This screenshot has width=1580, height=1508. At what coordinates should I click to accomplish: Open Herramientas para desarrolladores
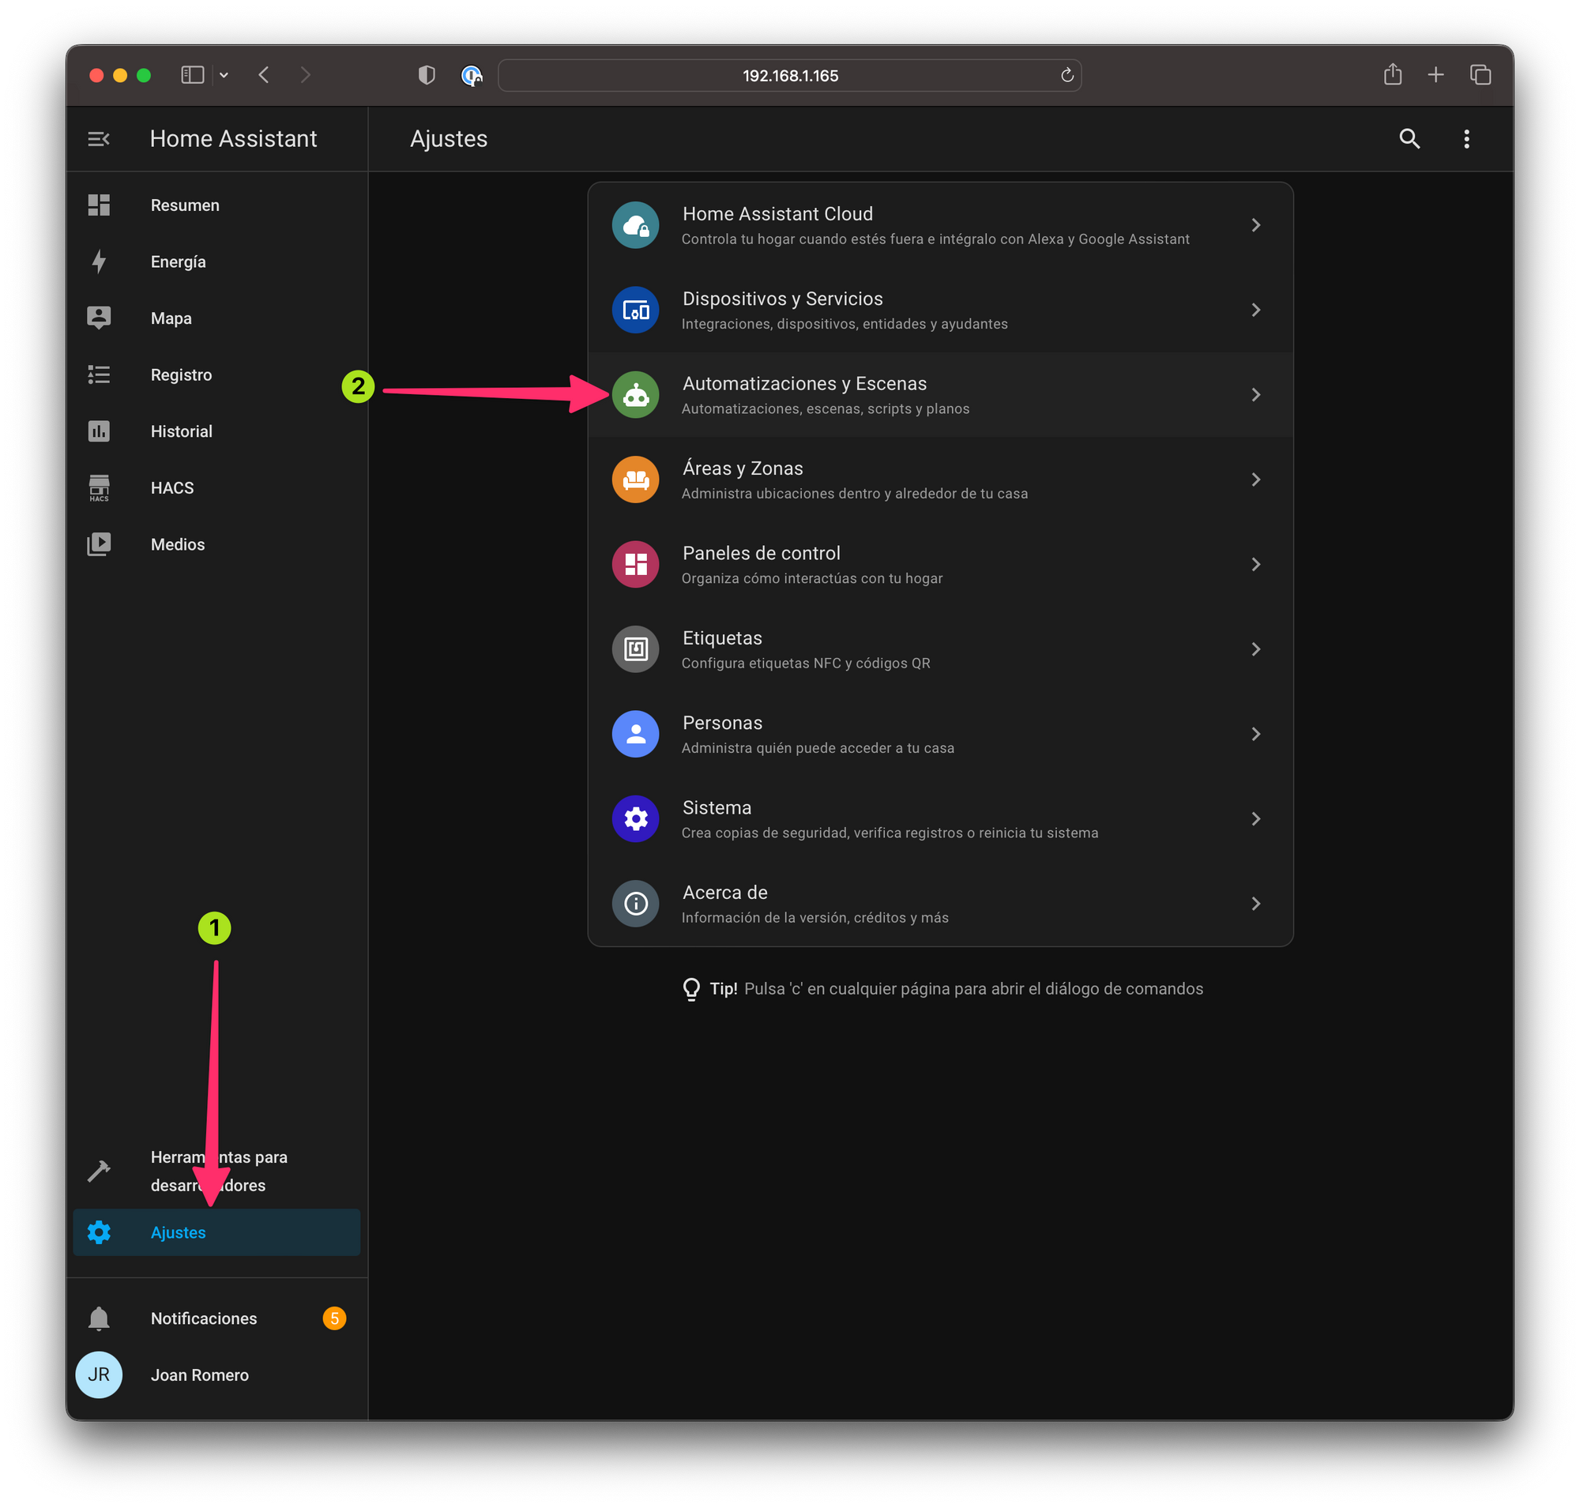pos(216,1171)
